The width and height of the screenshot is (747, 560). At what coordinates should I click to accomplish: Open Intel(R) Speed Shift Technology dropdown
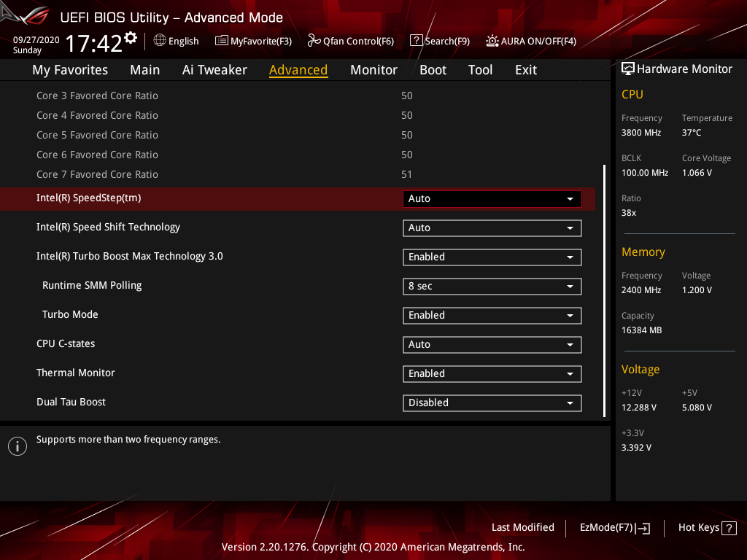[x=492, y=228]
